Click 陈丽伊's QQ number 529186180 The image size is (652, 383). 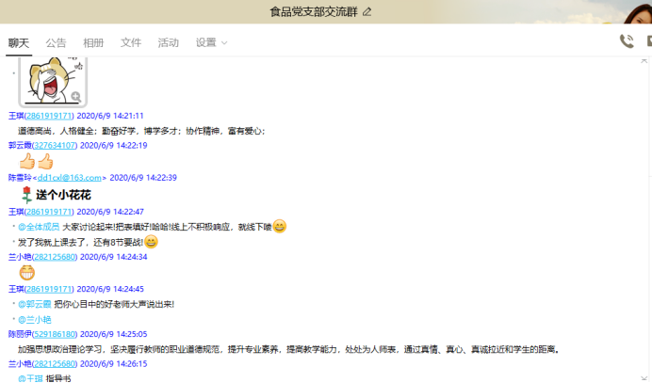click(x=57, y=334)
